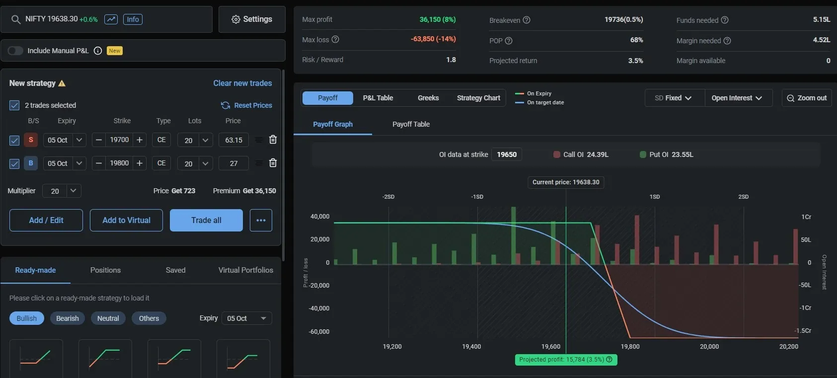
Task: Switch to the Payoff Table tab
Action: [411, 124]
